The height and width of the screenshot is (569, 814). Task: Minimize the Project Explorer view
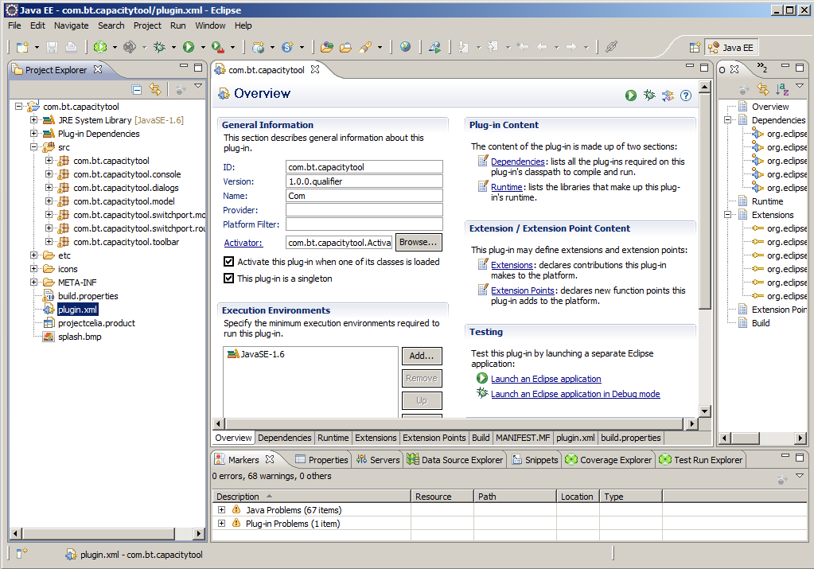click(x=183, y=67)
